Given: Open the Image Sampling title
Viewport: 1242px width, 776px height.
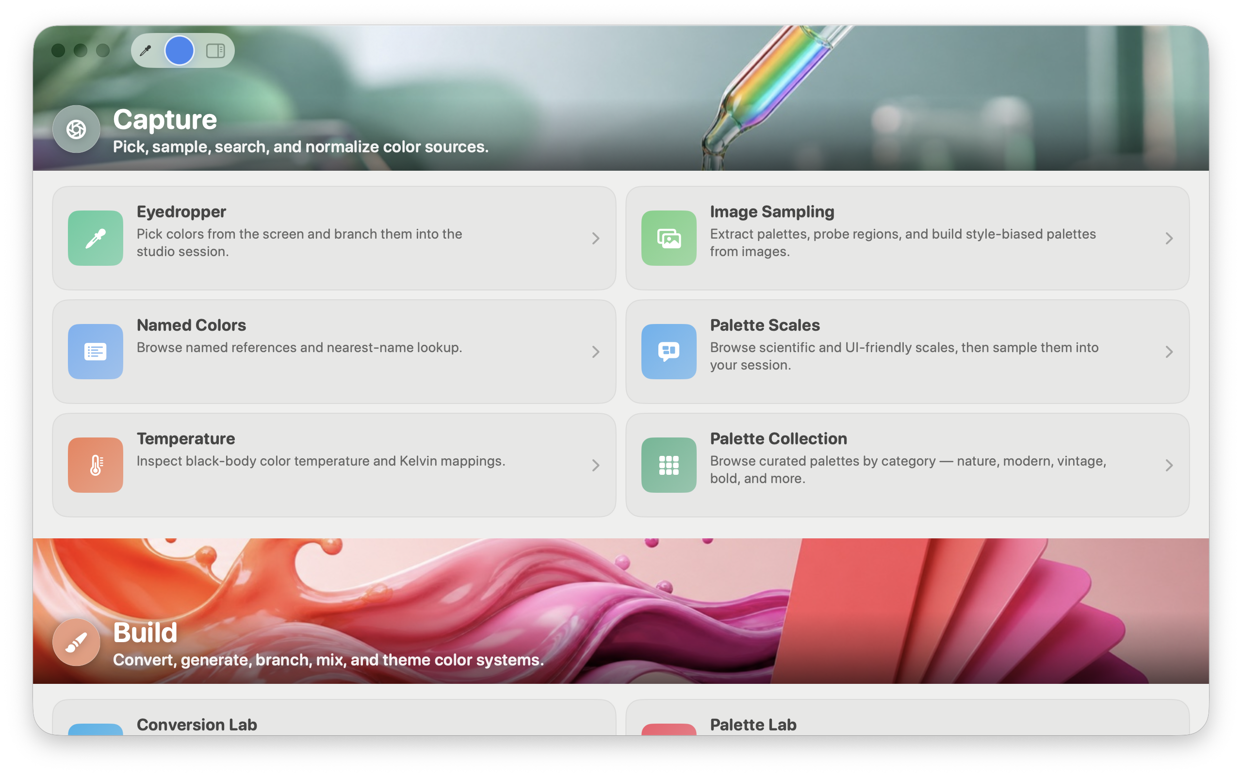Looking at the screenshot, I should pos(772,212).
